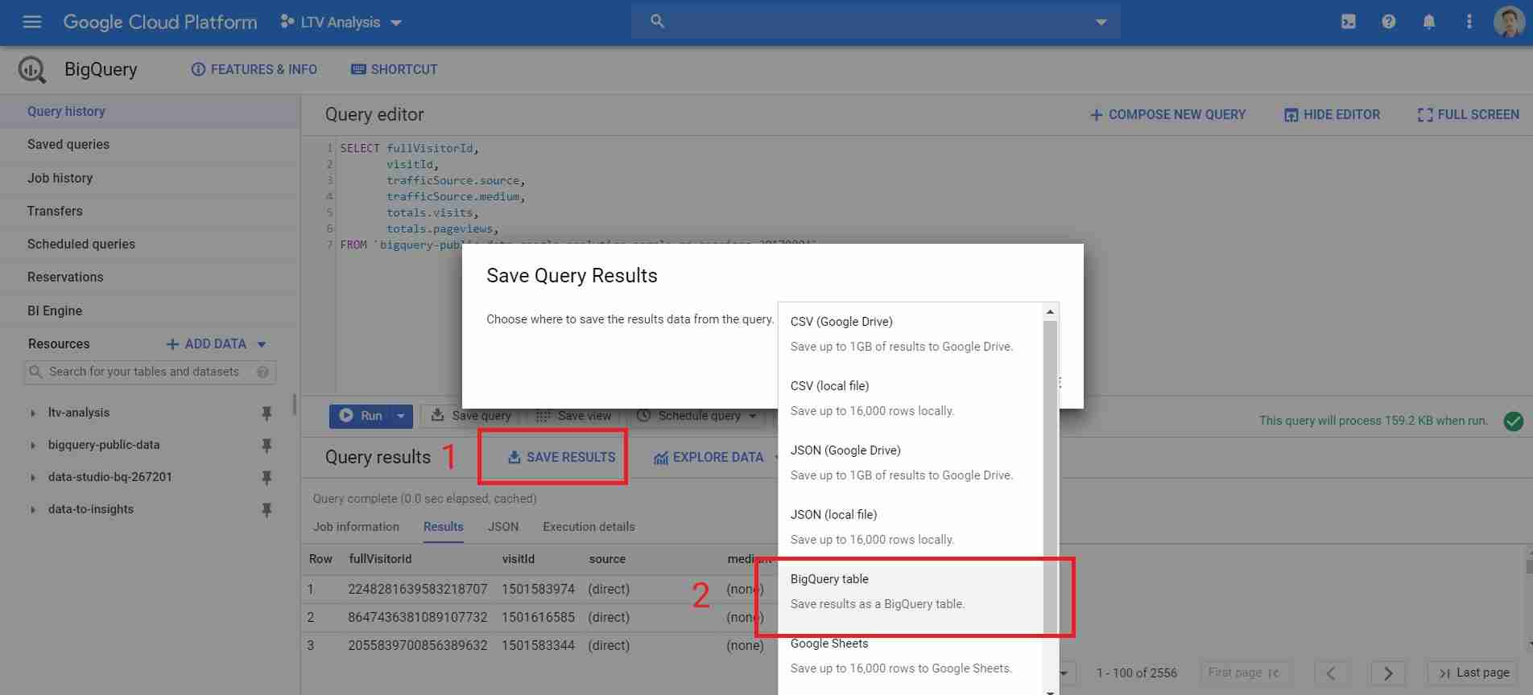Go to the next results page arrow
Image resolution: width=1533 pixels, height=695 pixels.
pos(1388,672)
